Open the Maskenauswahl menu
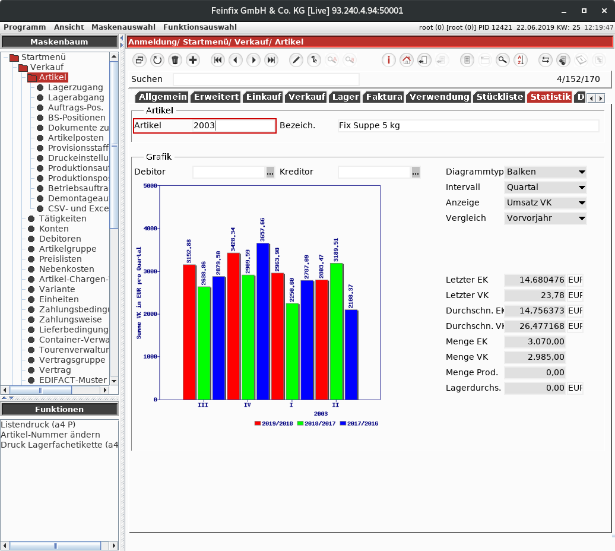Viewport: 615px width, 551px height. click(123, 27)
